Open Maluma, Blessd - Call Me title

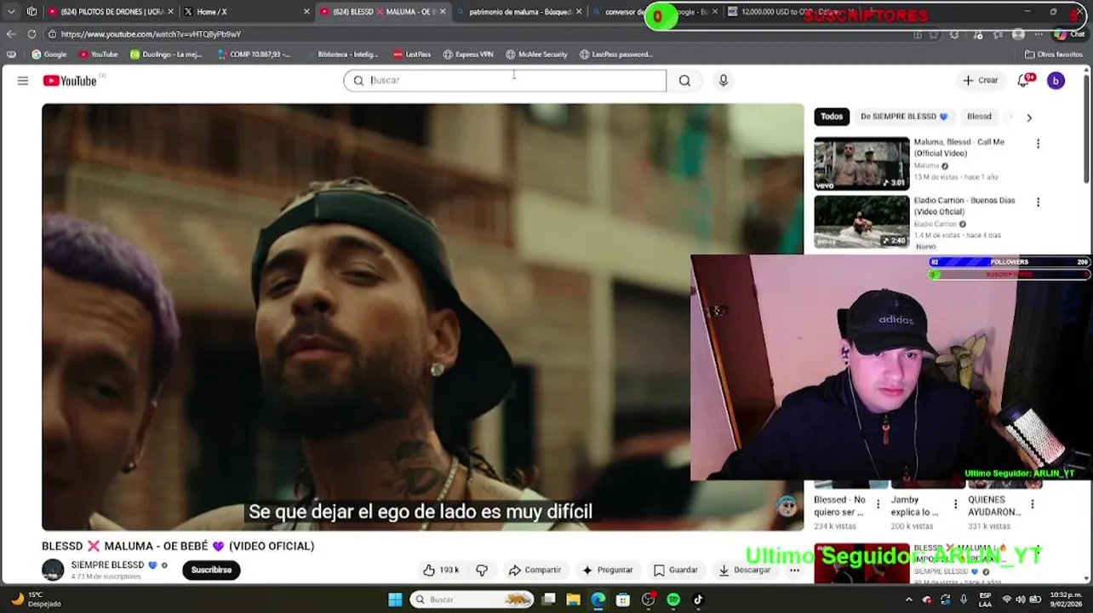[959, 147]
